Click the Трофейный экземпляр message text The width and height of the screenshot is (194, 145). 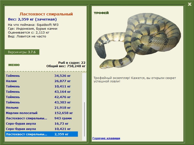(x=135, y=80)
